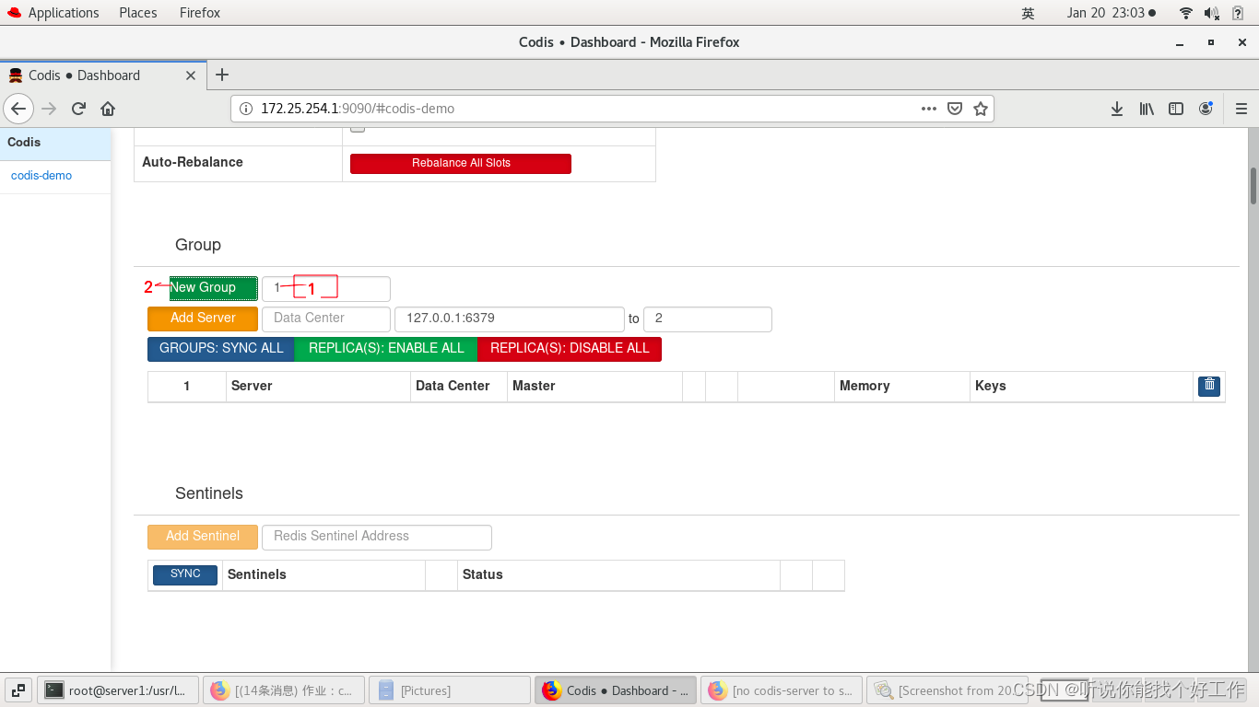Image resolution: width=1259 pixels, height=707 pixels.
Task: Open codis-demo link in sidebar
Action: tap(41, 176)
